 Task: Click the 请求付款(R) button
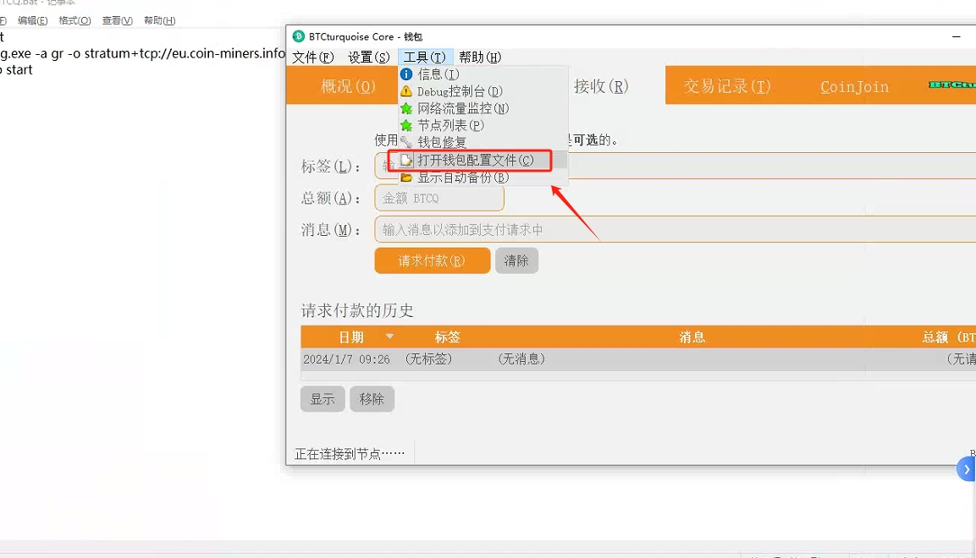[x=433, y=260]
